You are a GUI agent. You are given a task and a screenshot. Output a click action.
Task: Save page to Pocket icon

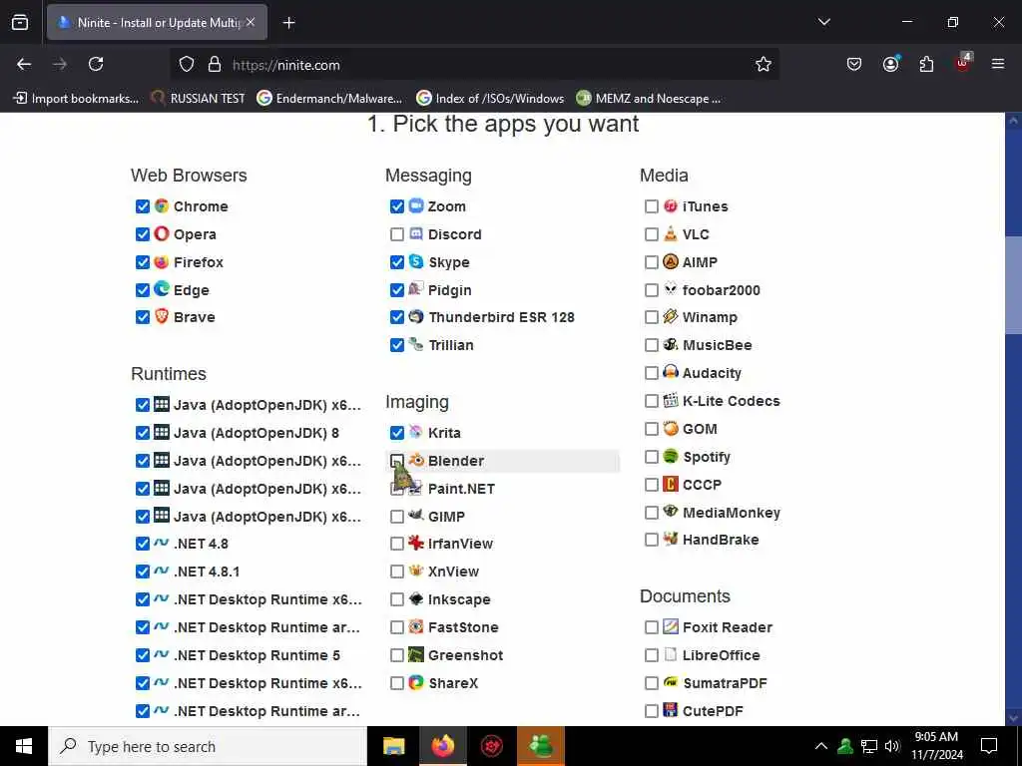tap(854, 64)
